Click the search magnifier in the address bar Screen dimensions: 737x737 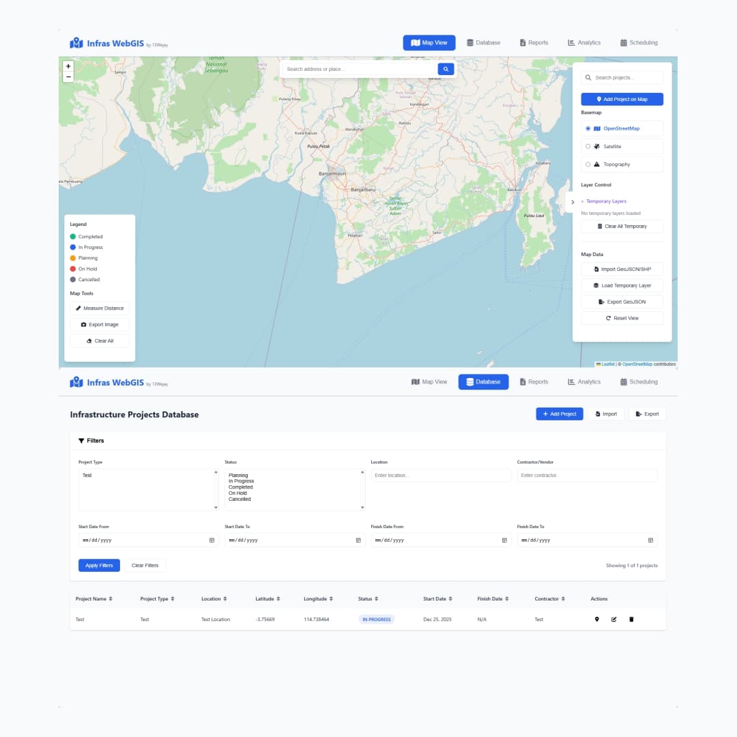pyautogui.click(x=445, y=69)
